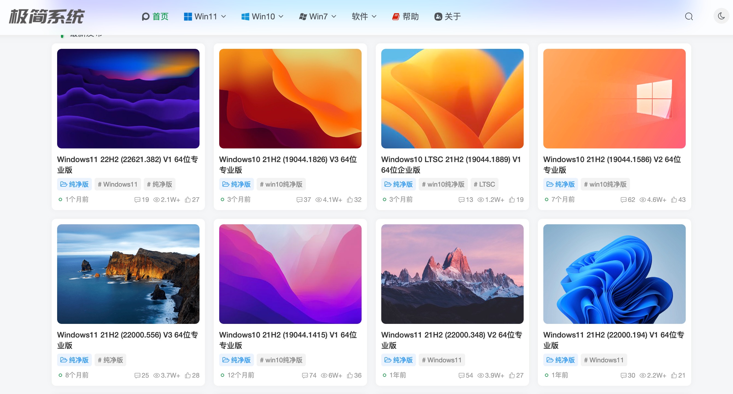Click thumbs-up icon on 22621.382 card
Screen dimensions: 733x394
[x=187, y=200]
